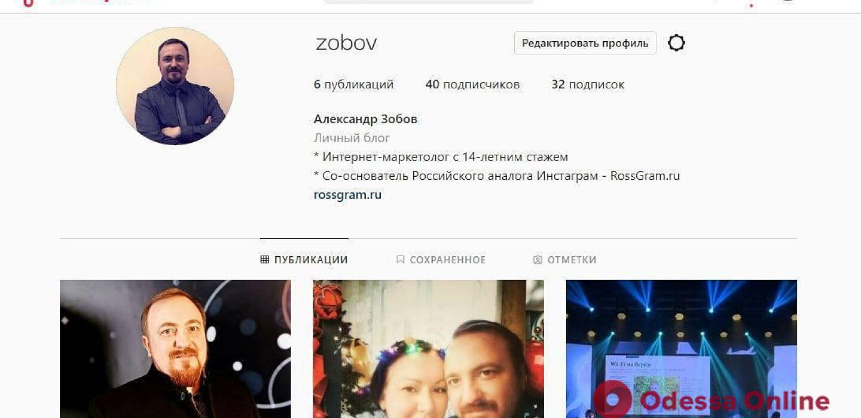Open the rossgram.ru profile link
Viewport: 861px width, 418px height.
click(x=347, y=195)
